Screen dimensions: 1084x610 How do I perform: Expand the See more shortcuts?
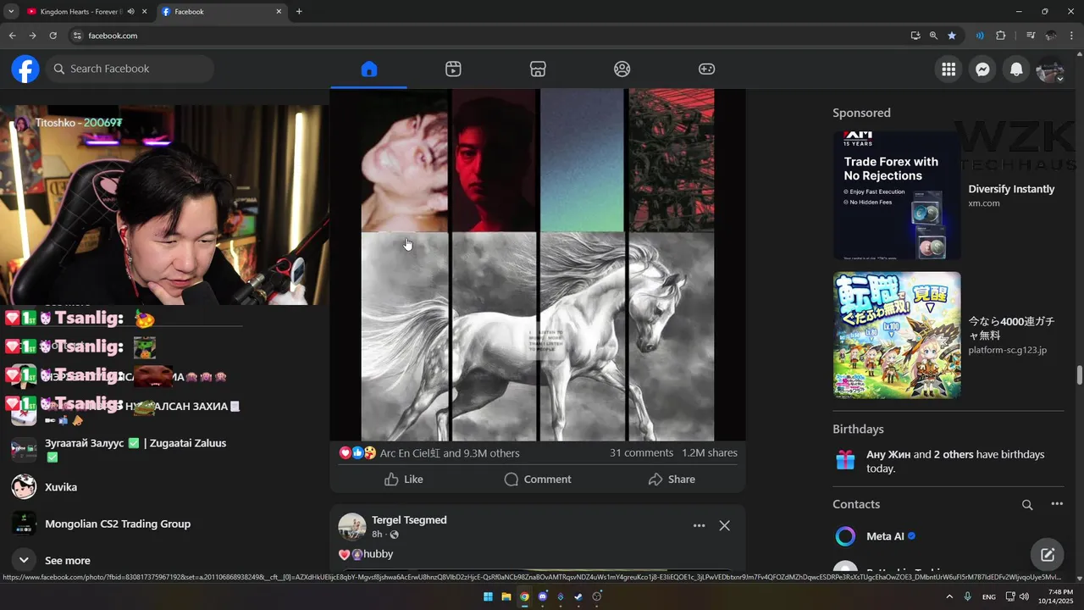pos(68,560)
